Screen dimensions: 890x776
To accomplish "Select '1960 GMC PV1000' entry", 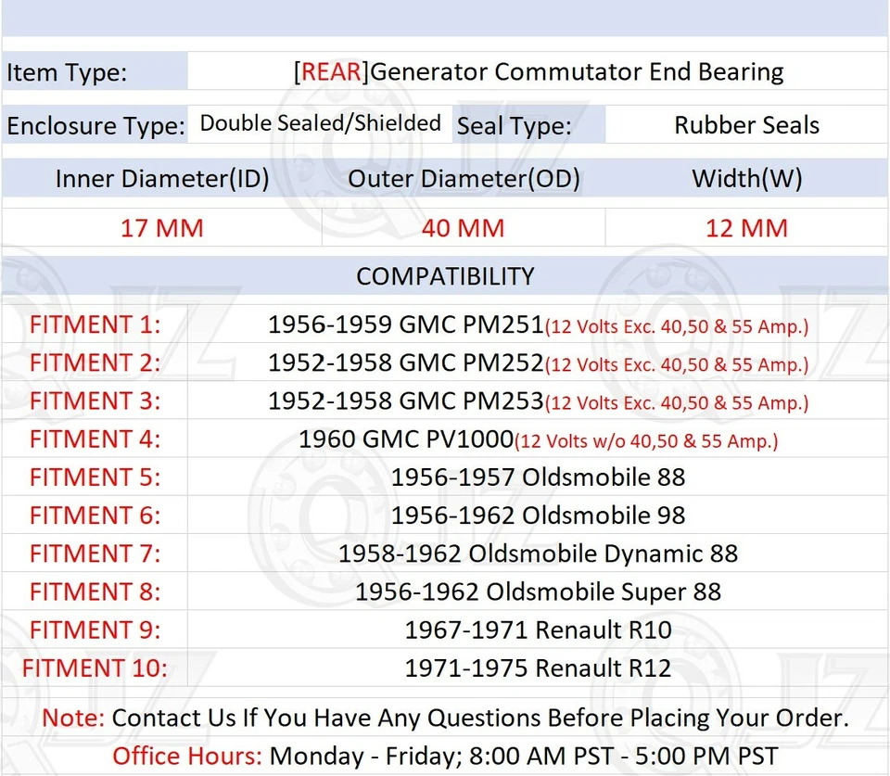I will [x=406, y=439].
